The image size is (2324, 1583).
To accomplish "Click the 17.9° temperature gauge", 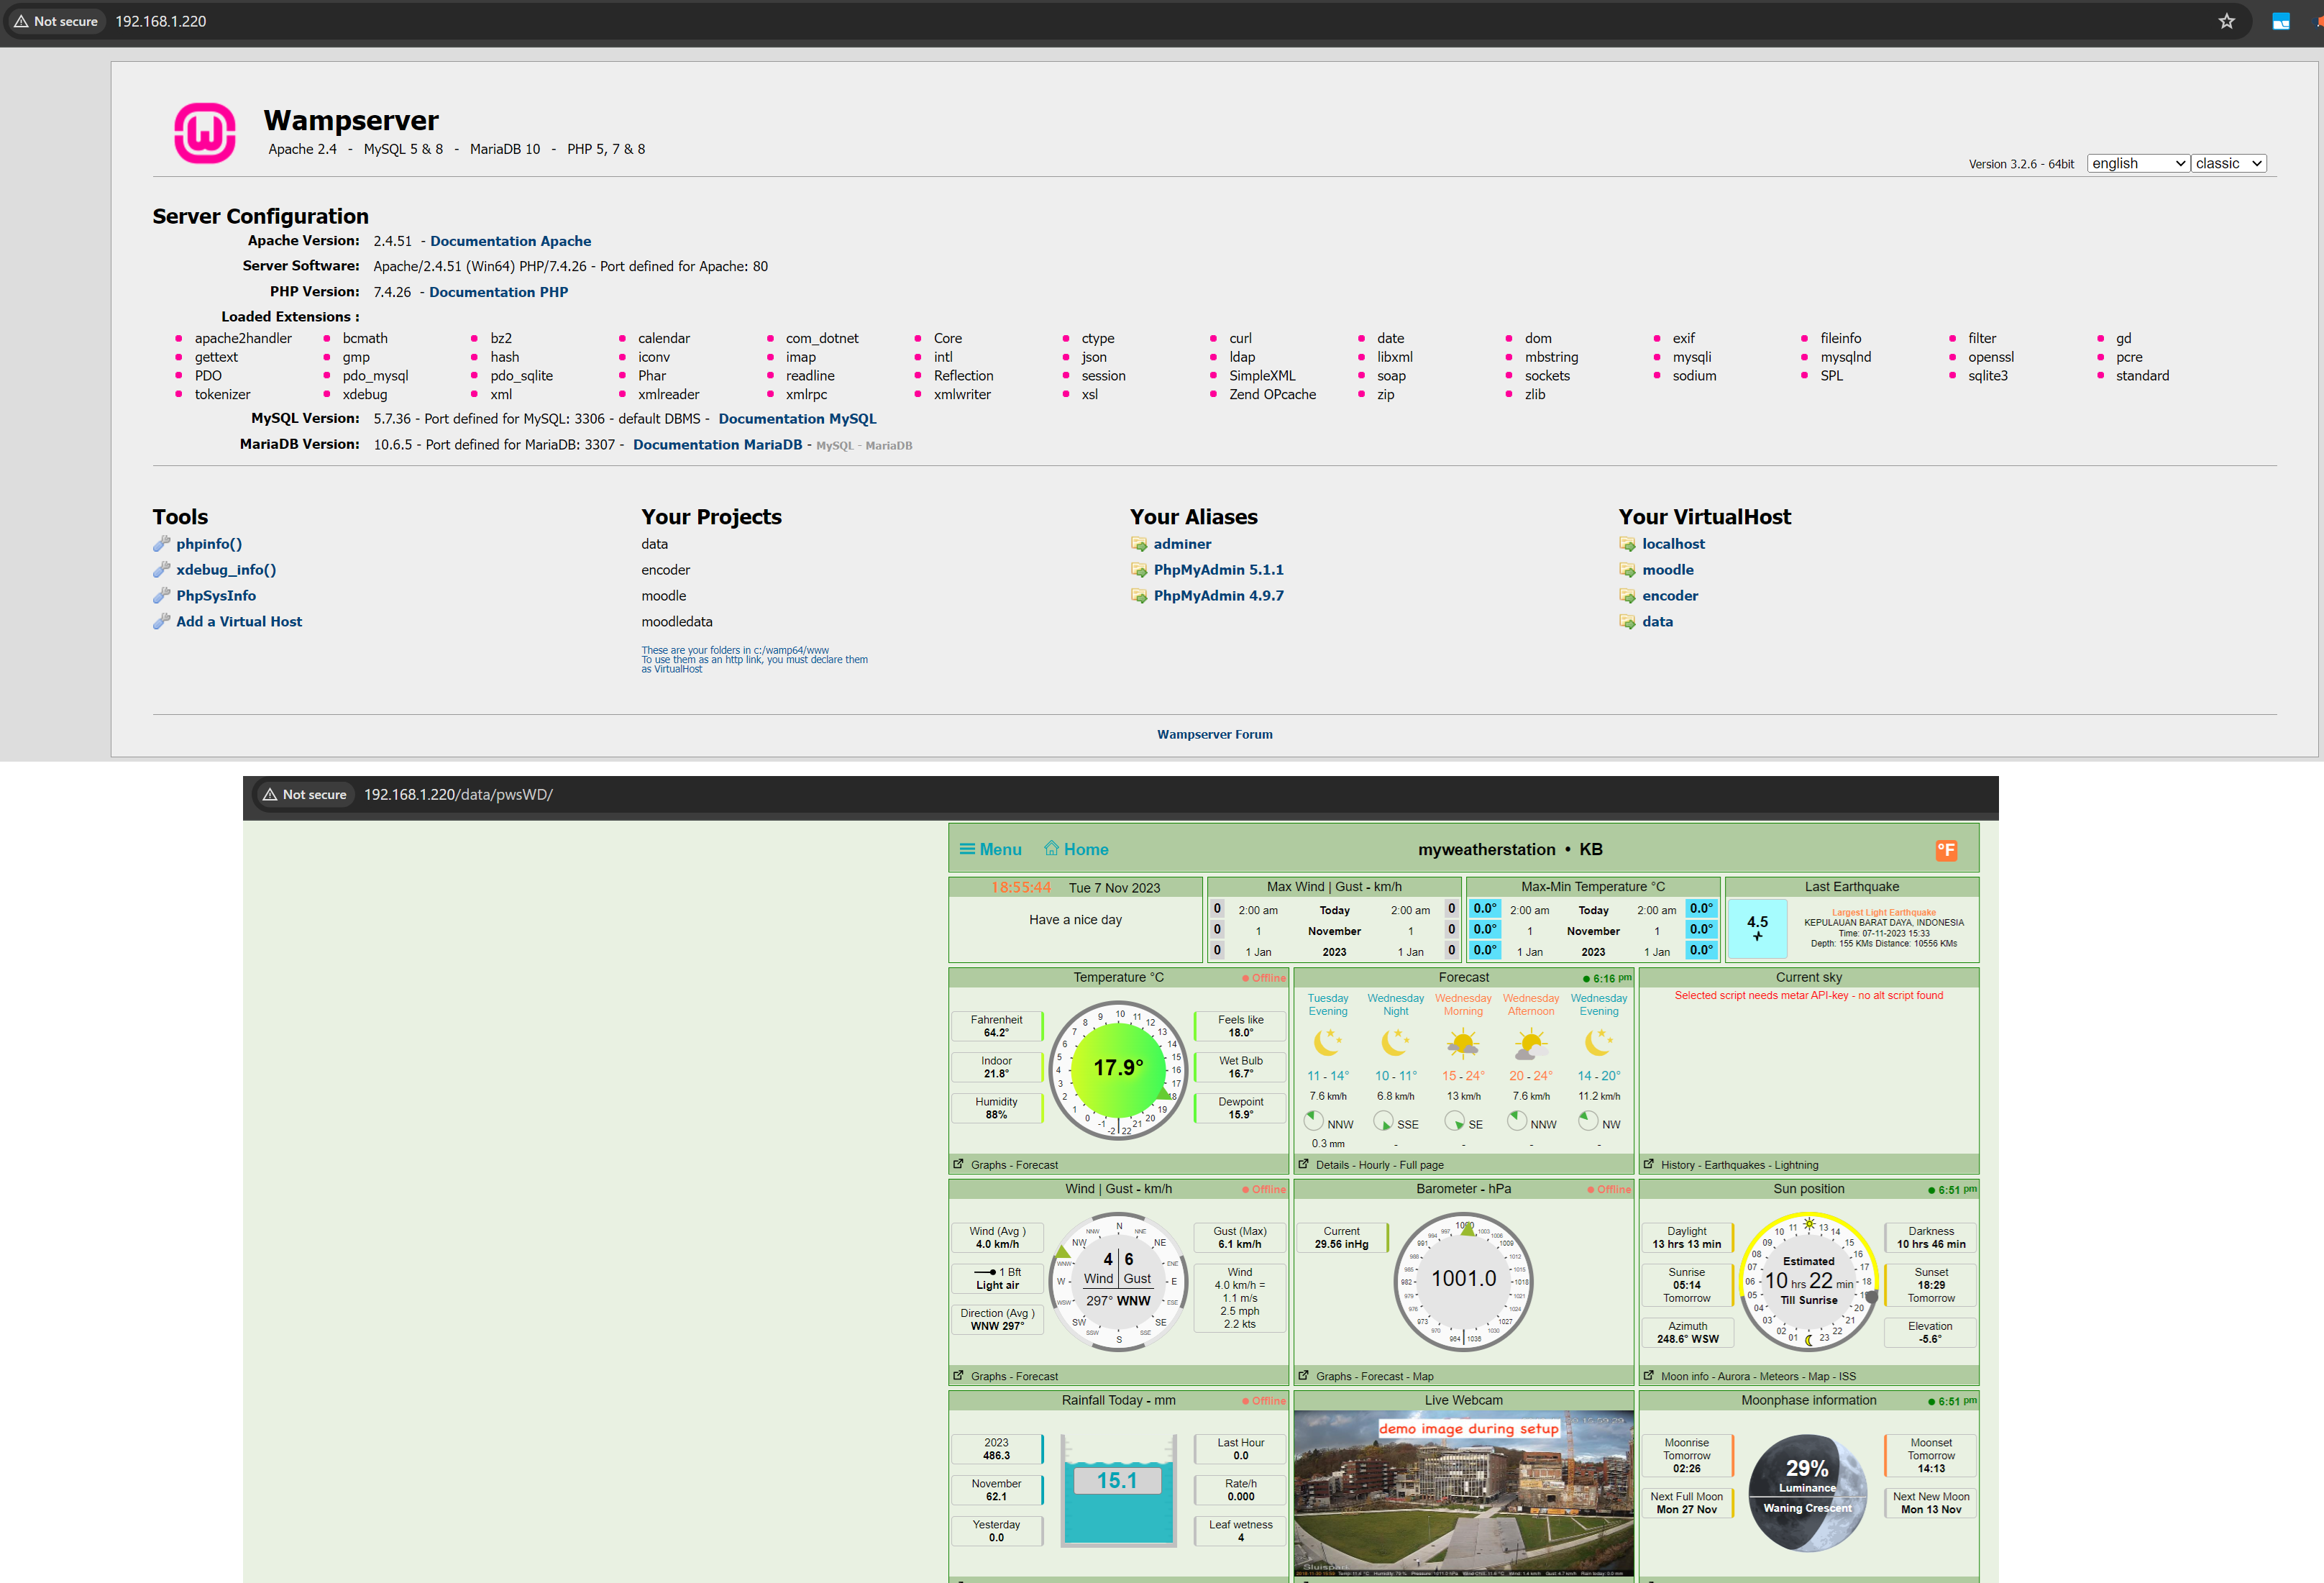I will click(1118, 1069).
